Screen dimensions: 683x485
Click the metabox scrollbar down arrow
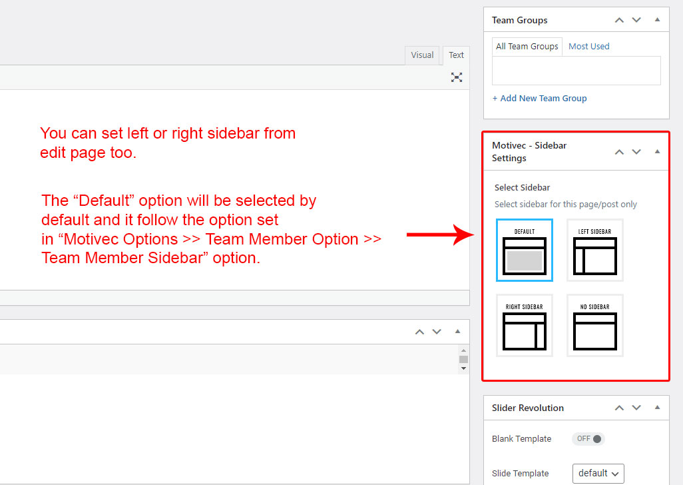pyautogui.click(x=463, y=368)
